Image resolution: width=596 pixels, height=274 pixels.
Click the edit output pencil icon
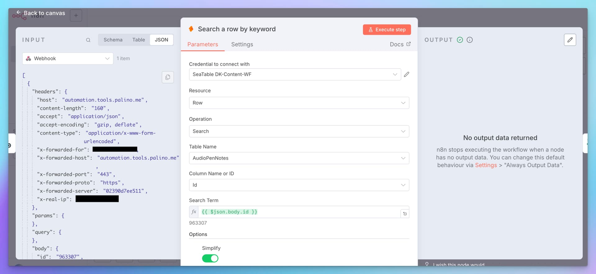coord(570,40)
